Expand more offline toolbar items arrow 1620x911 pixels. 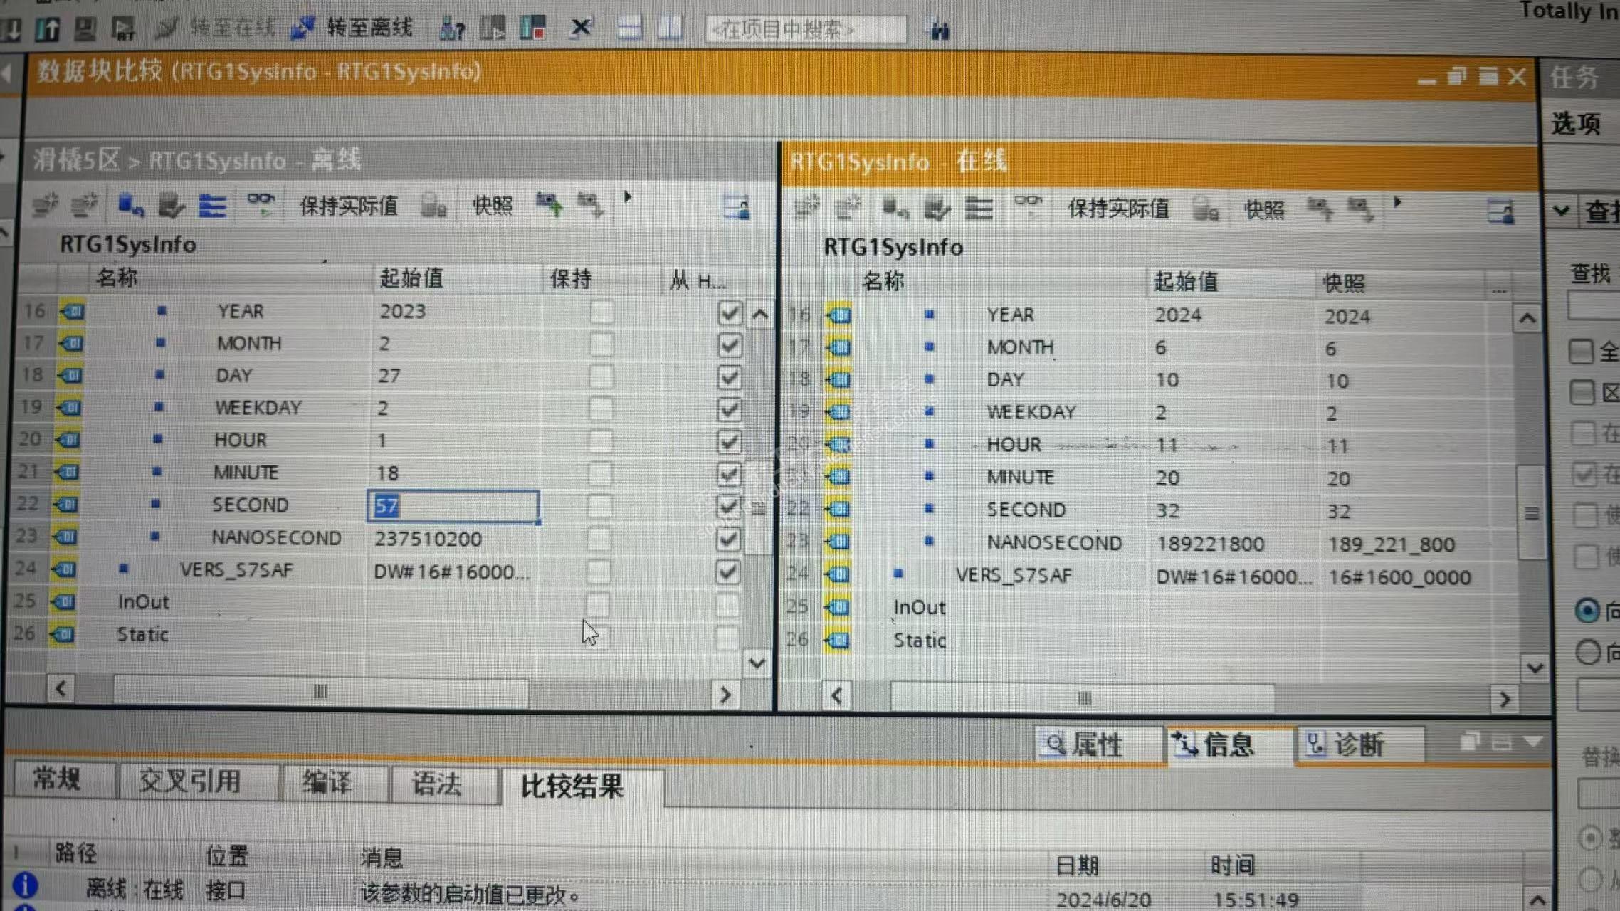[x=627, y=197]
